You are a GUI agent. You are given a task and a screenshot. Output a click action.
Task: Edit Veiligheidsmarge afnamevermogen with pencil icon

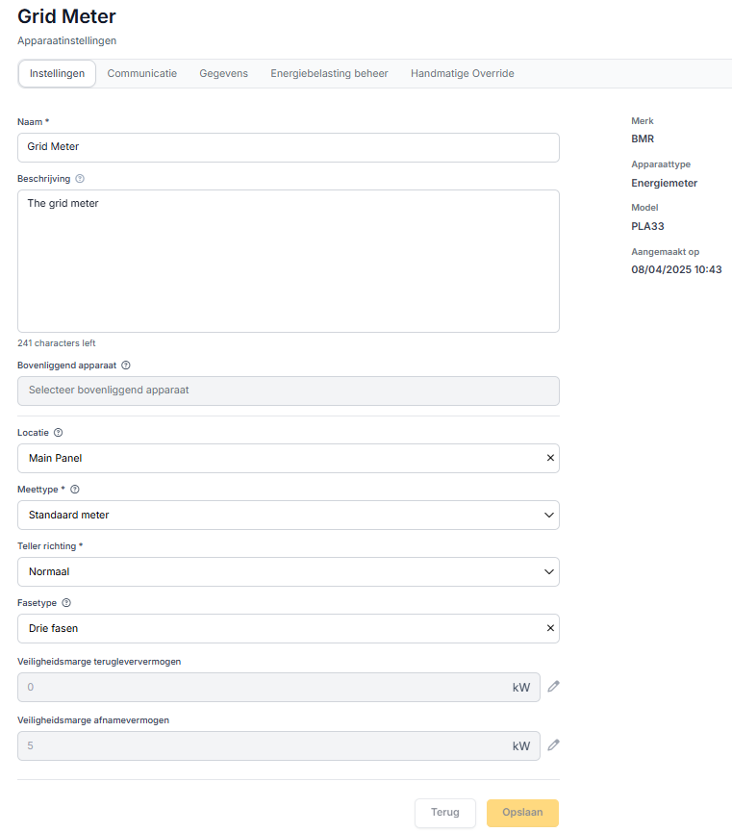553,745
